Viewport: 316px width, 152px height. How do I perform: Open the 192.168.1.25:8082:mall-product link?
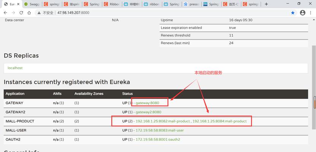point(163,121)
